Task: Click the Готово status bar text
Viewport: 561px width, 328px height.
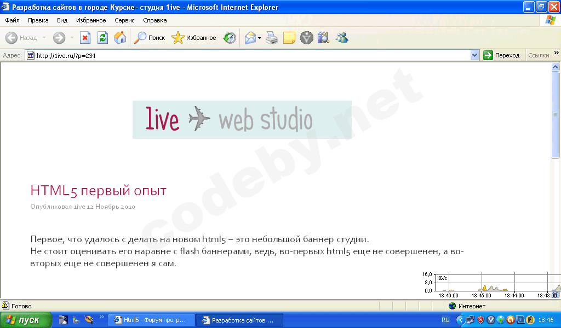Action: (x=21, y=306)
